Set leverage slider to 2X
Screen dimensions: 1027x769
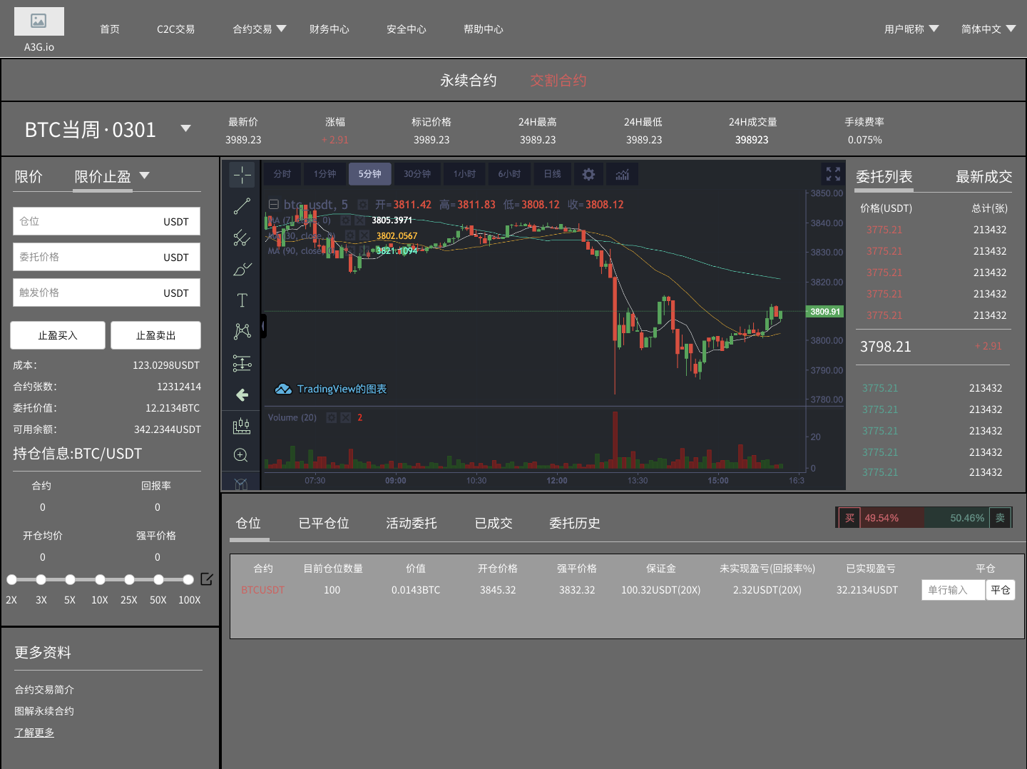(11, 579)
